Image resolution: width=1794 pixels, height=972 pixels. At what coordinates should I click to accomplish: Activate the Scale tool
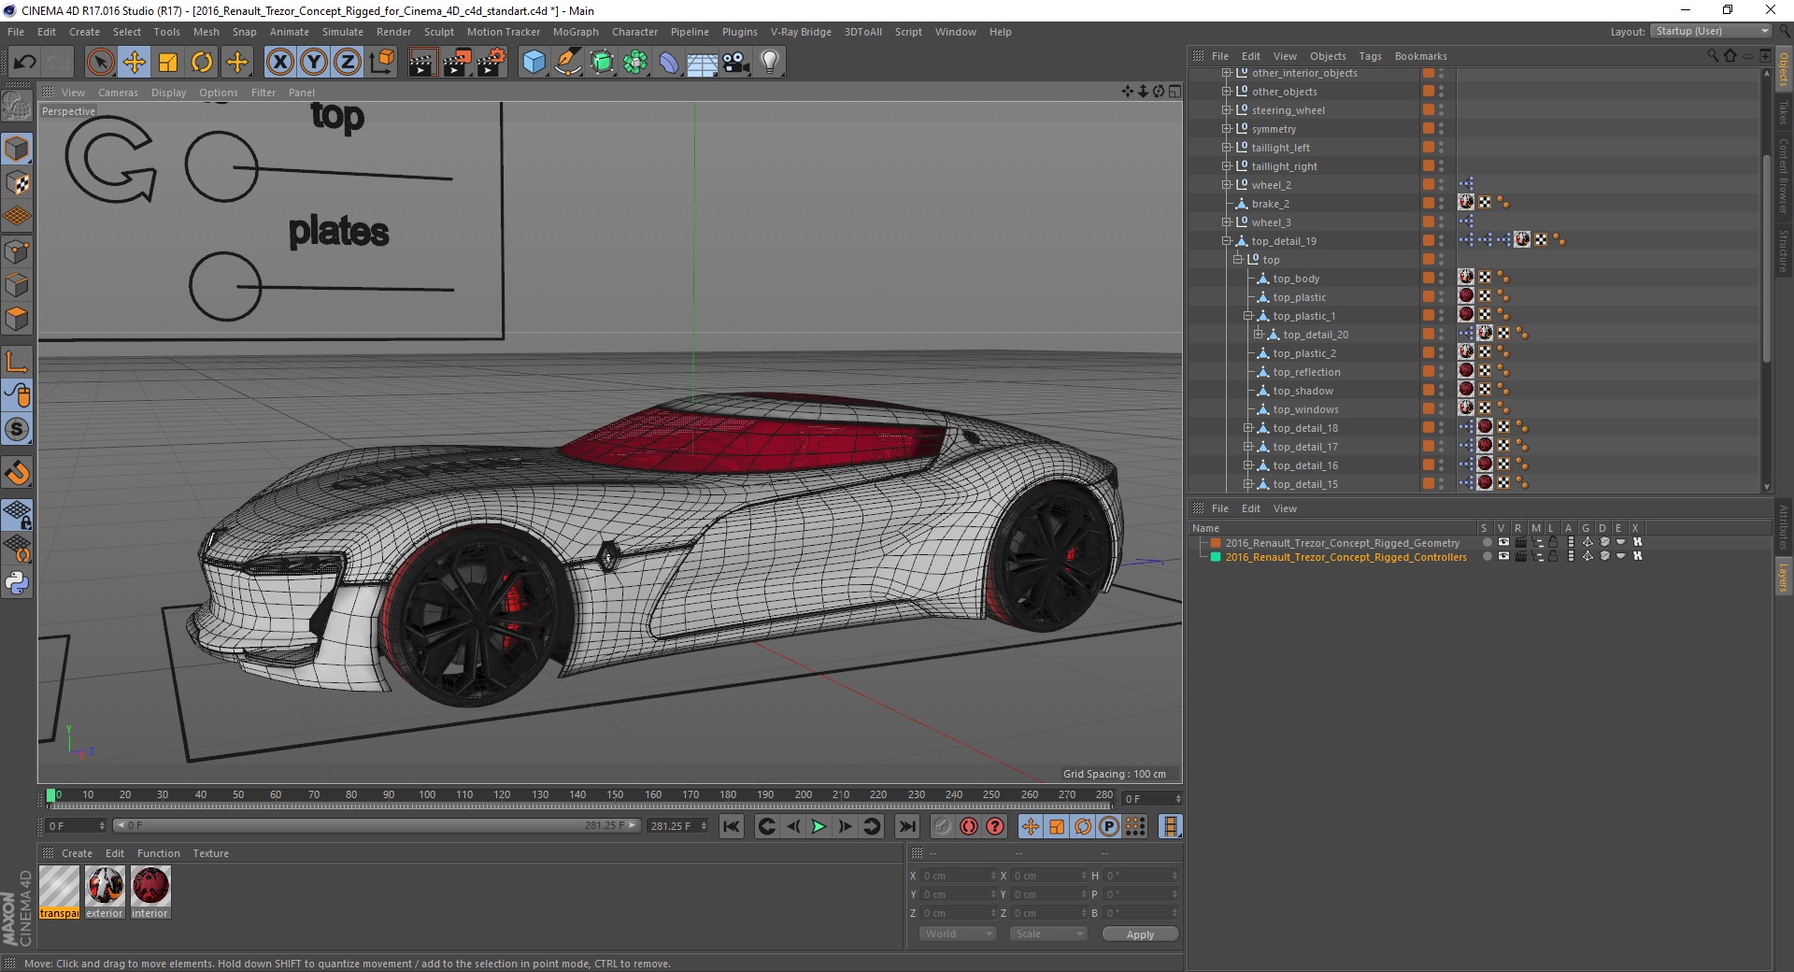(x=168, y=63)
